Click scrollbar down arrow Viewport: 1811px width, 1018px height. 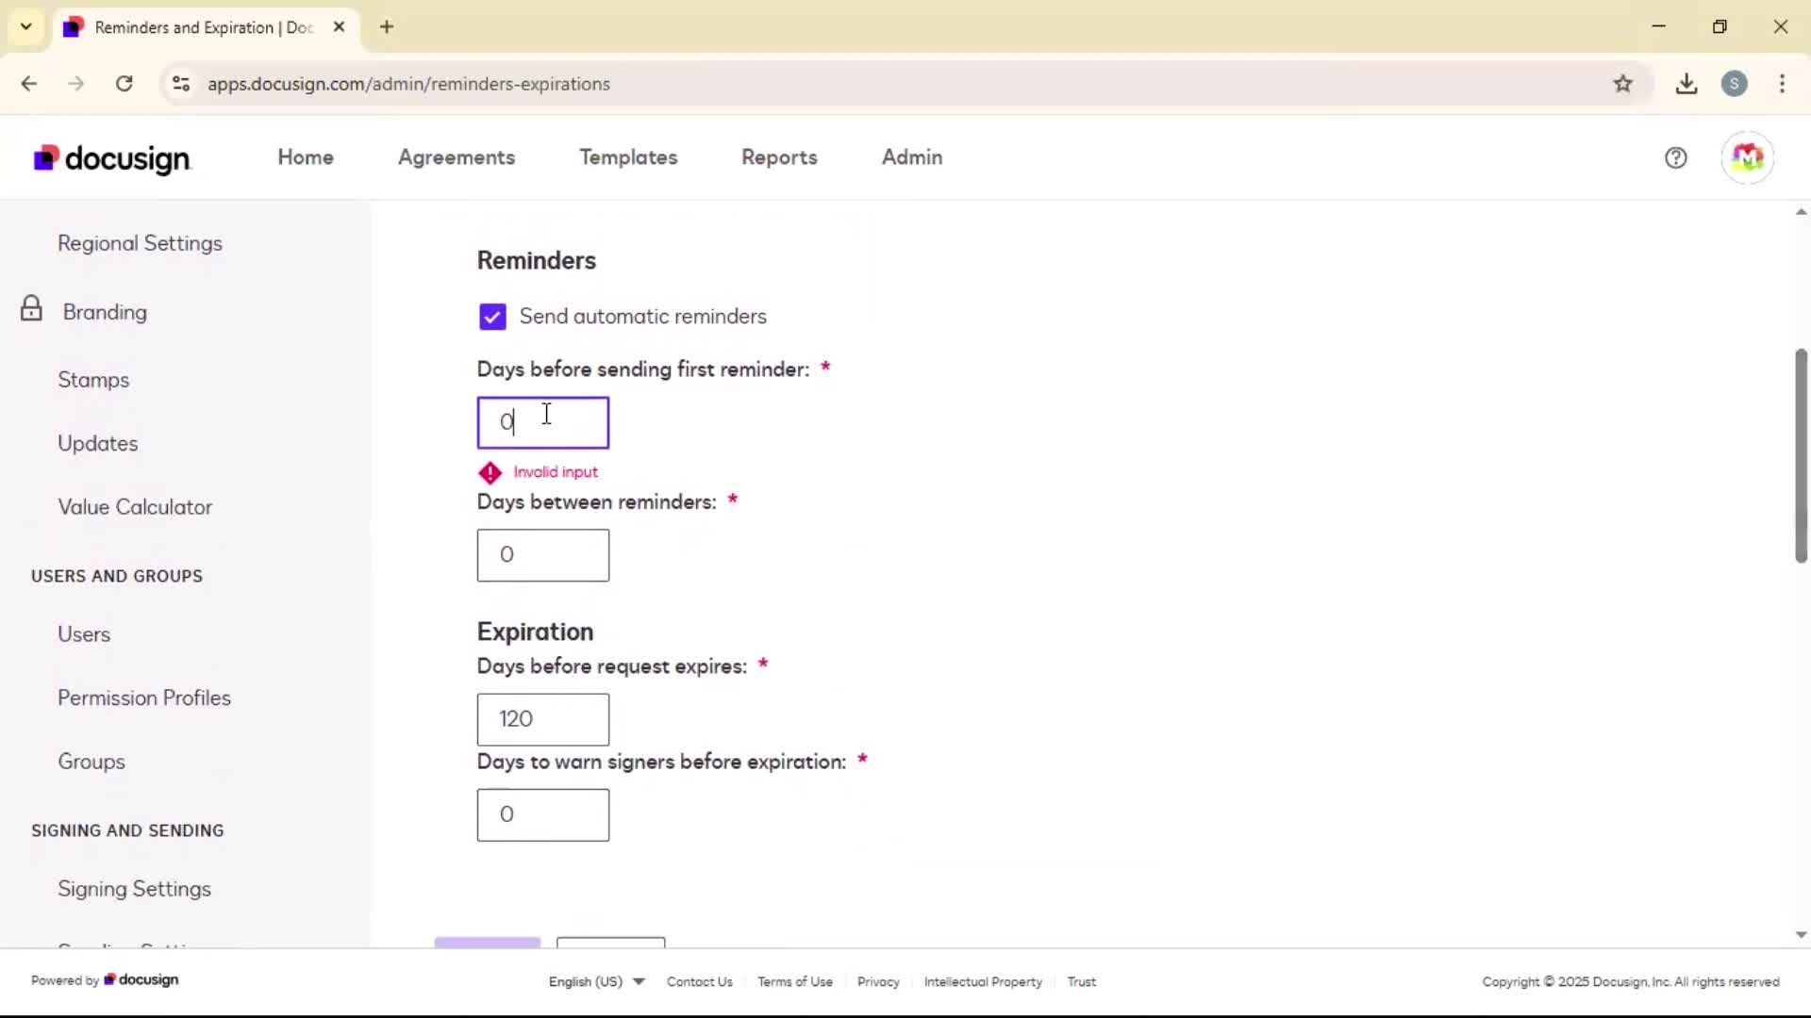(1801, 935)
